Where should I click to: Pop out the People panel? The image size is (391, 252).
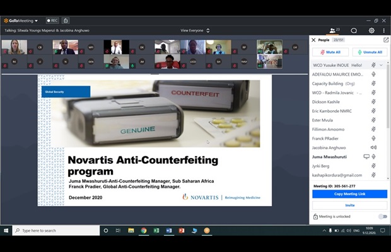click(386, 40)
